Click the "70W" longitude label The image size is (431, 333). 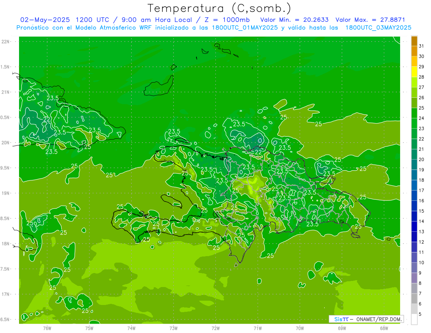(x=300, y=328)
